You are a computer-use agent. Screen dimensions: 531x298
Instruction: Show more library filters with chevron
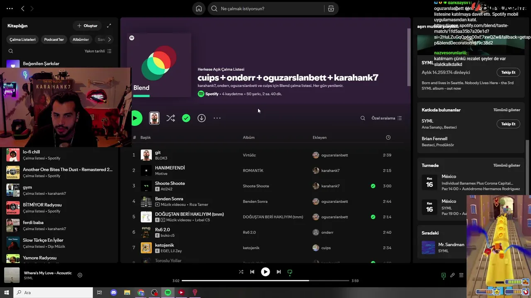pyautogui.click(x=109, y=39)
